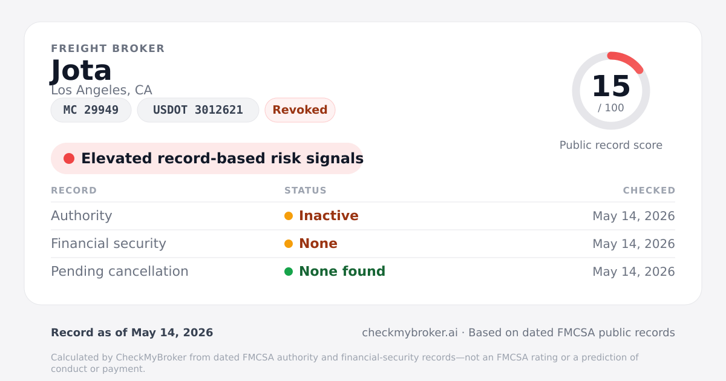Select the Pending cancellation record row
The height and width of the screenshot is (381, 726).
pos(363,272)
